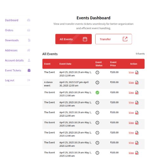Screen dimensions: 151x166
Task: Click the green check status icon
Action: tap(98, 93)
